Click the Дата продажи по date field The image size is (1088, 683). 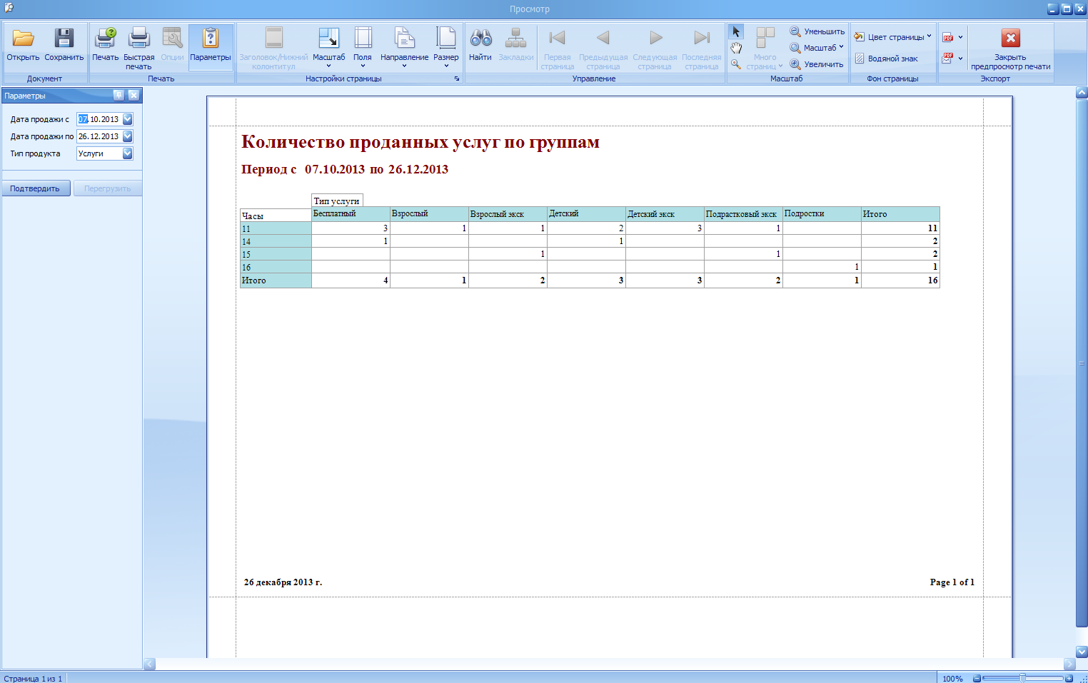pyautogui.click(x=99, y=136)
